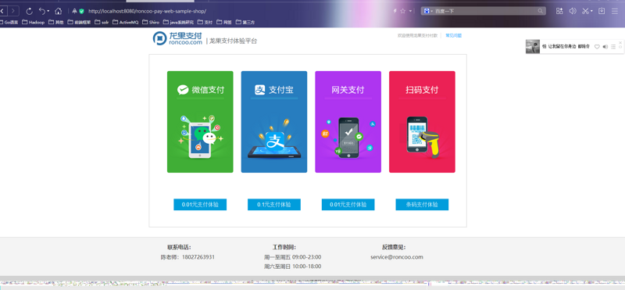The image size is (625, 290).
Task: Open the 第三方 bookmark folder
Action: point(245,23)
